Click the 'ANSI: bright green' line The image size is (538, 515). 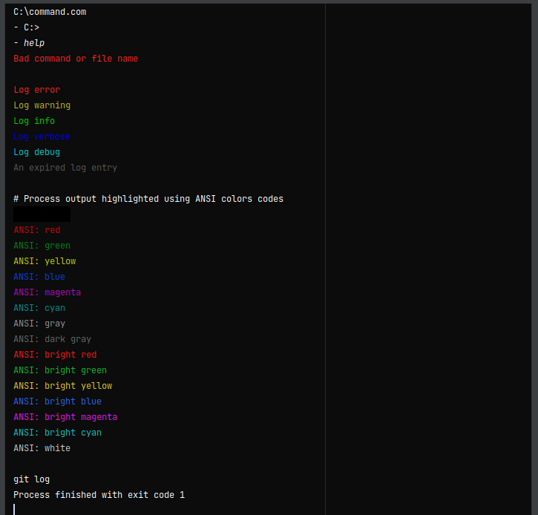(x=60, y=370)
